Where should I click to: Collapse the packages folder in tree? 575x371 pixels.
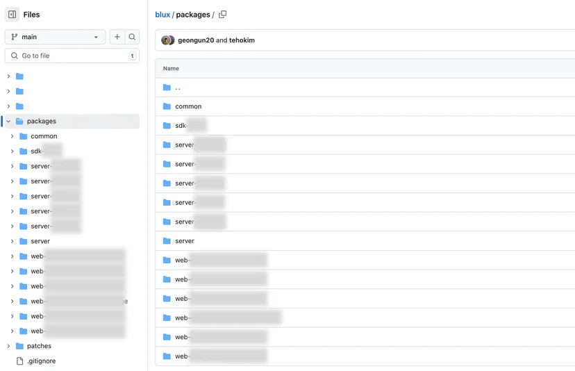pos(8,121)
